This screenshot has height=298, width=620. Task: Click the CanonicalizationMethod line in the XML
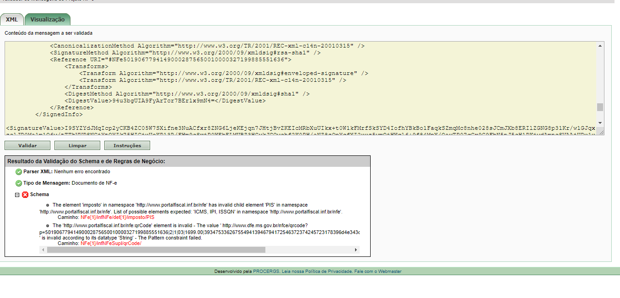click(x=207, y=46)
